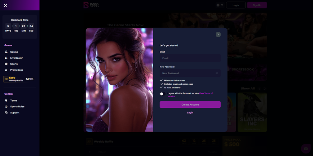The width and height of the screenshot is (313, 156).
Task: Click the Live Dealer headset icon
Action: coord(6,58)
